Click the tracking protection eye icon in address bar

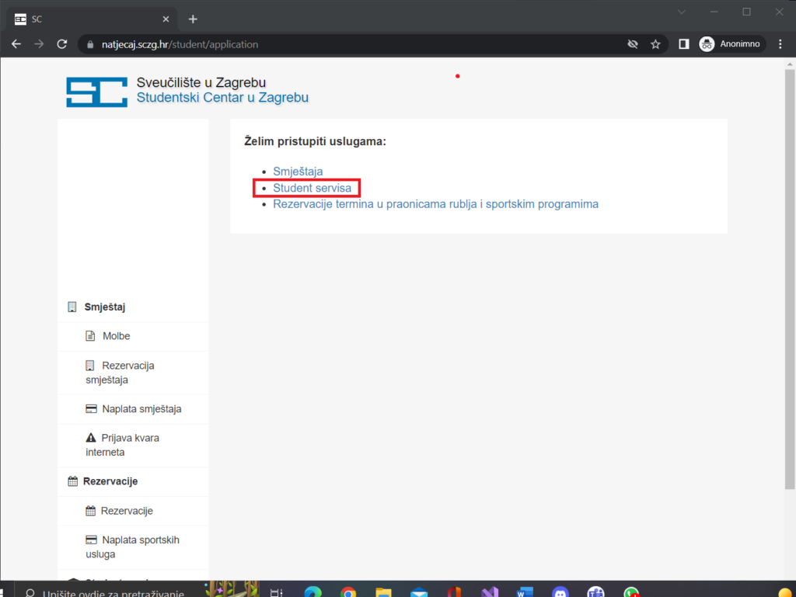click(x=633, y=44)
